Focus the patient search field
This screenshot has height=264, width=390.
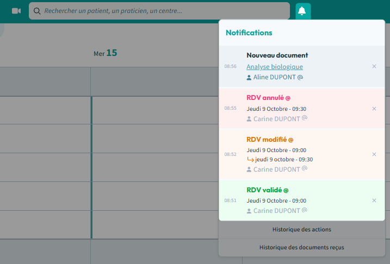point(163,11)
